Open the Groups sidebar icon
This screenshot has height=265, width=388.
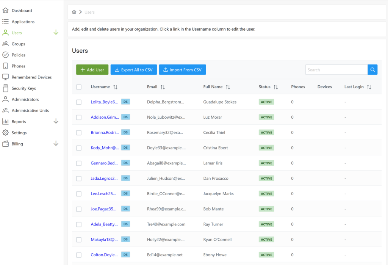(5, 44)
